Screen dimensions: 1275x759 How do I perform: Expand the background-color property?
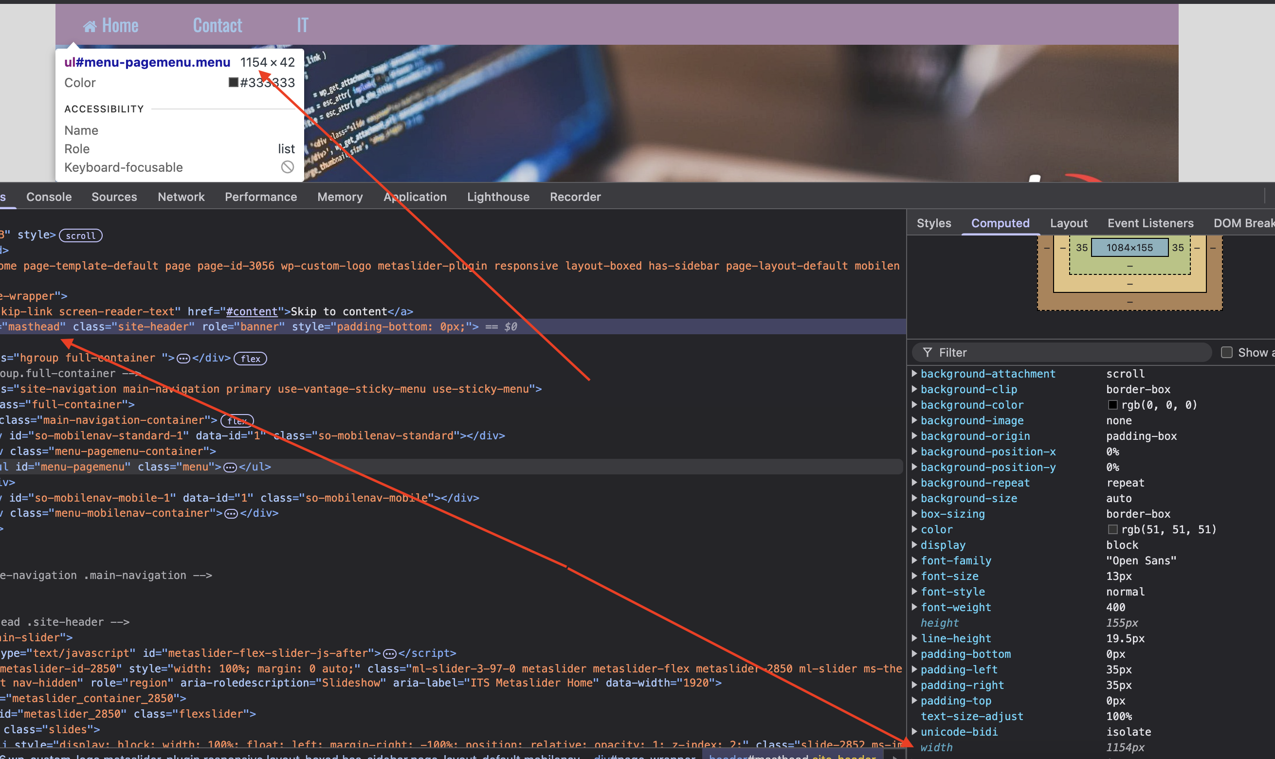pos(914,404)
